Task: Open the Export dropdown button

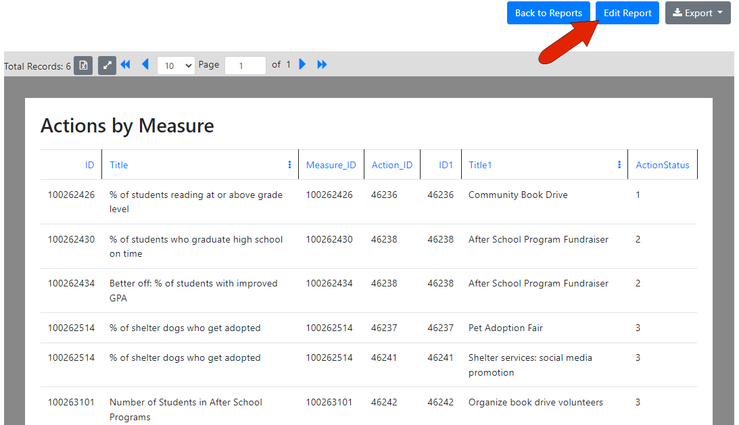Action: click(698, 13)
